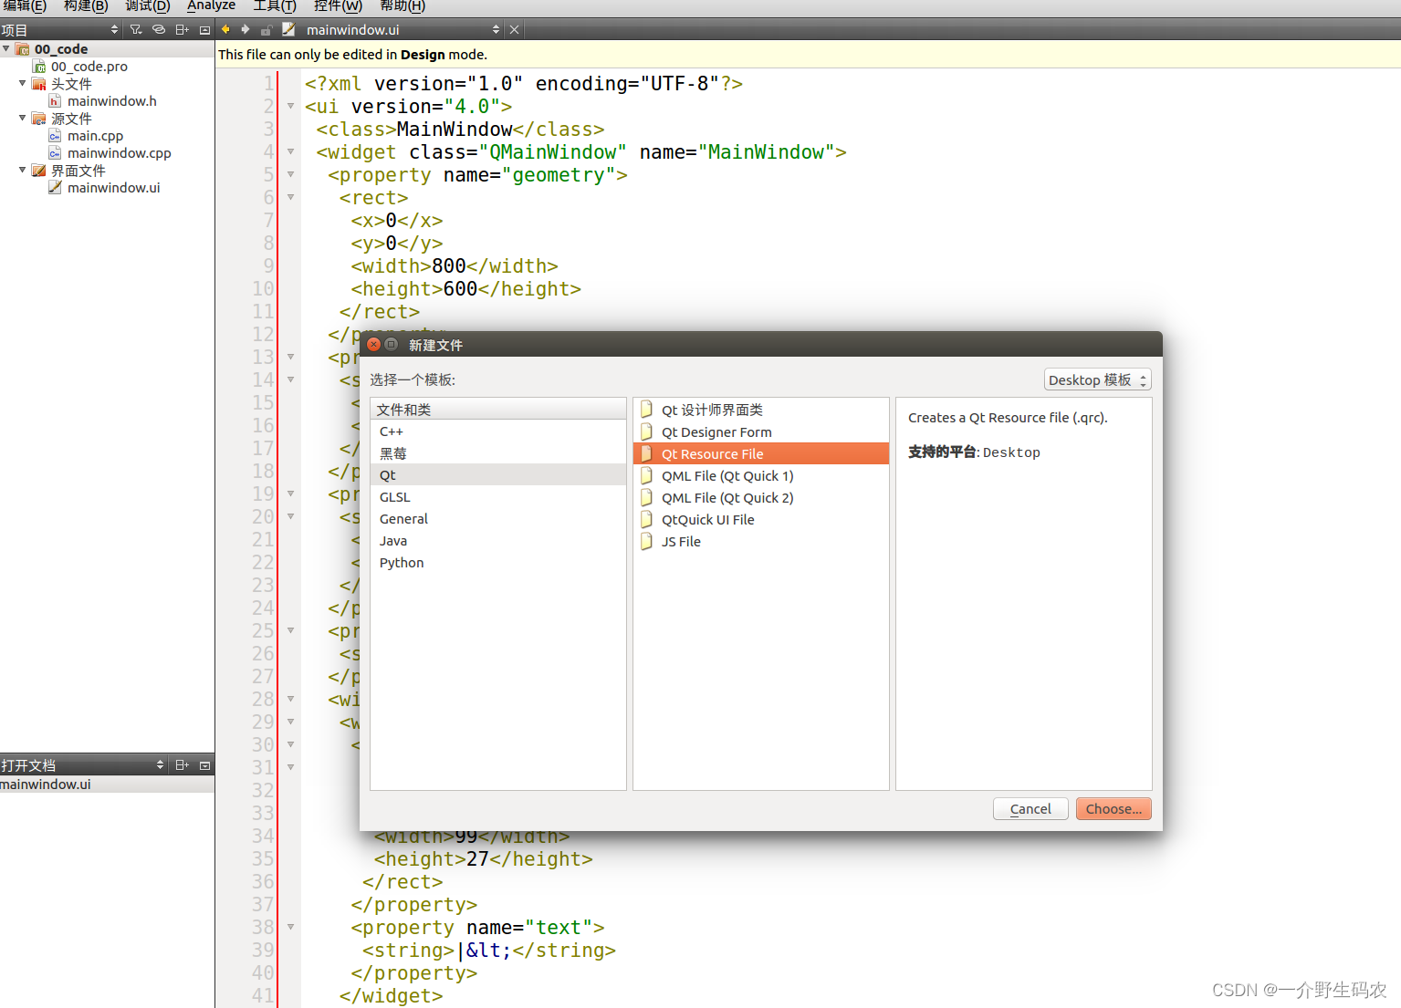Close the project side pane with its toolbar icon
The height and width of the screenshot is (1008, 1401).
204,29
